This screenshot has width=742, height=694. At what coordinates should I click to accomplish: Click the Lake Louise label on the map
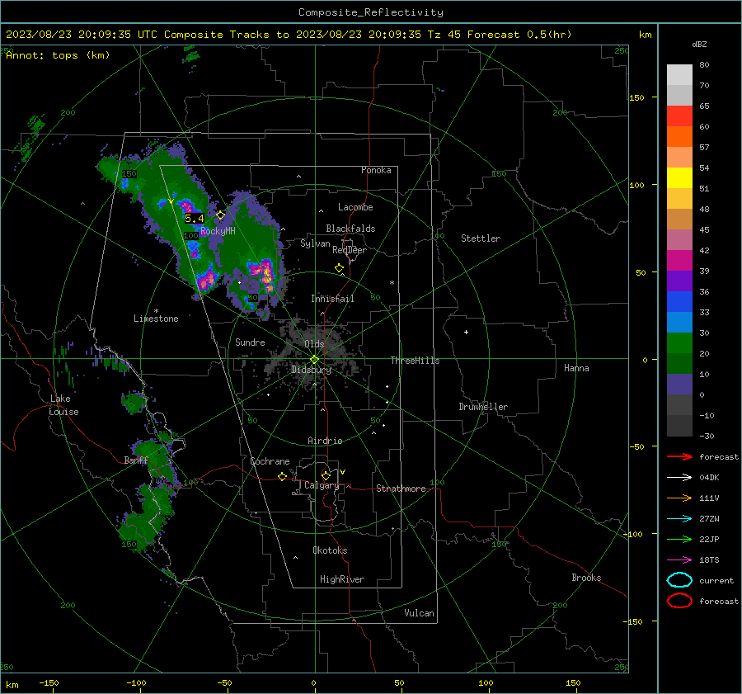63,405
